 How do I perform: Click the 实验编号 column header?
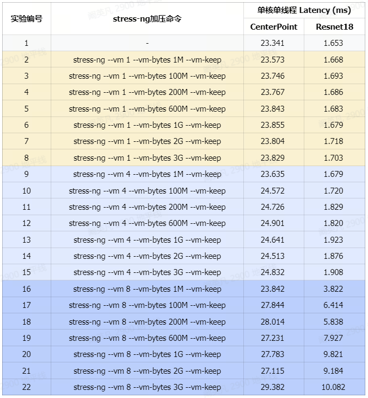pyautogui.click(x=26, y=18)
